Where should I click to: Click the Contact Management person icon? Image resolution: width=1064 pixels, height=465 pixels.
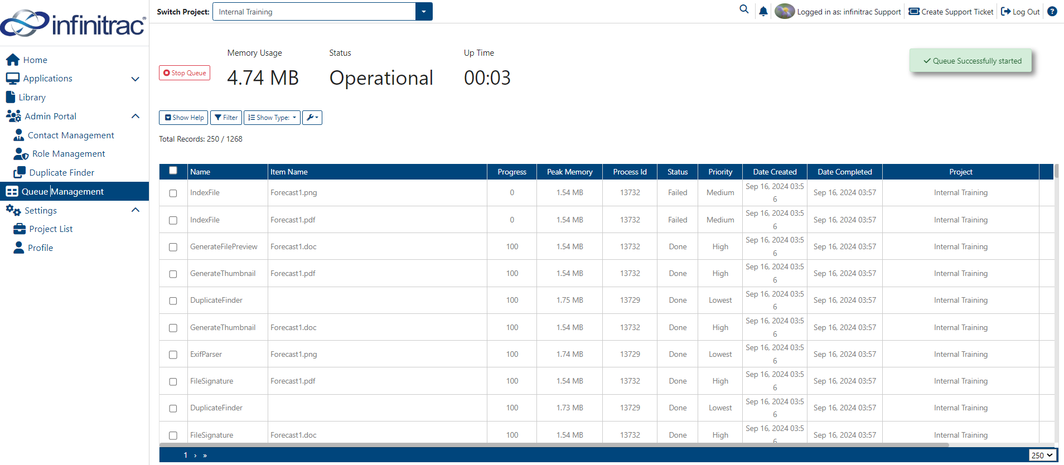click(19, 135)
